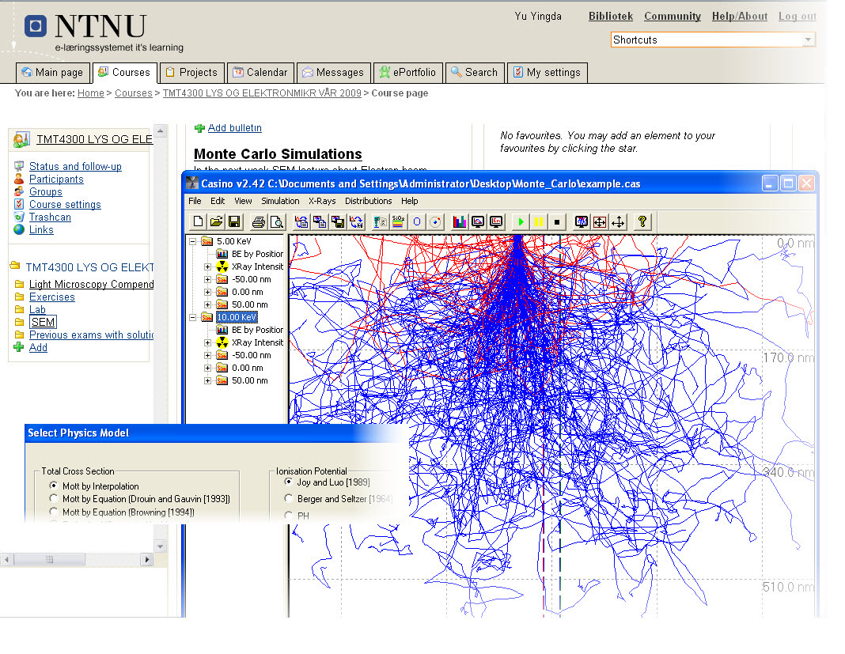845x654 pixels.
Task: Click the monitor with graph display icon
Action: (x=477, y=222)
